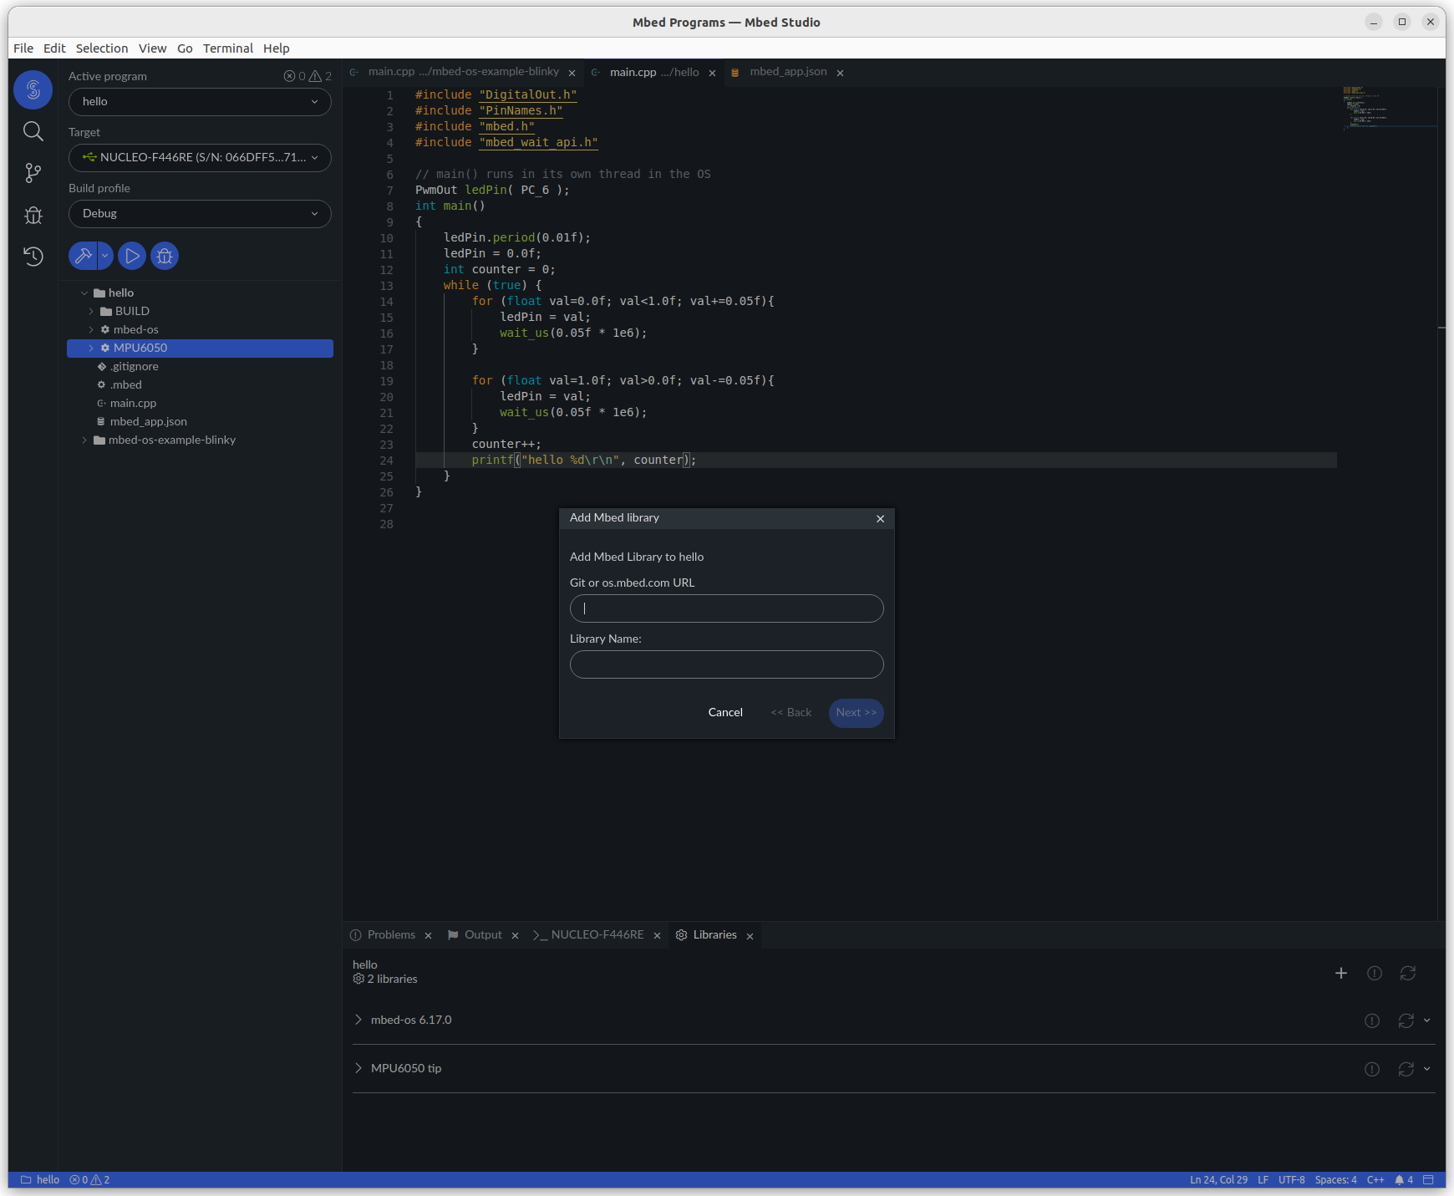1454x1196 pixels.
Task: Open the Search sidebar icon
Action: click(x=33, y=131)
